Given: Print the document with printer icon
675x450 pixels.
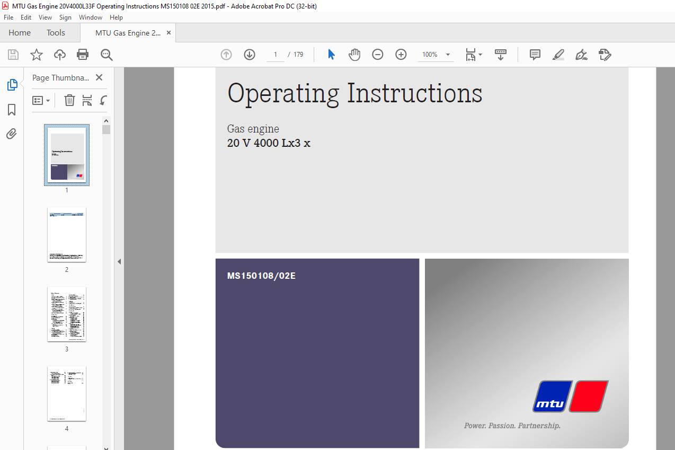Looking at the screenshot, I should [x=83, y=55].
